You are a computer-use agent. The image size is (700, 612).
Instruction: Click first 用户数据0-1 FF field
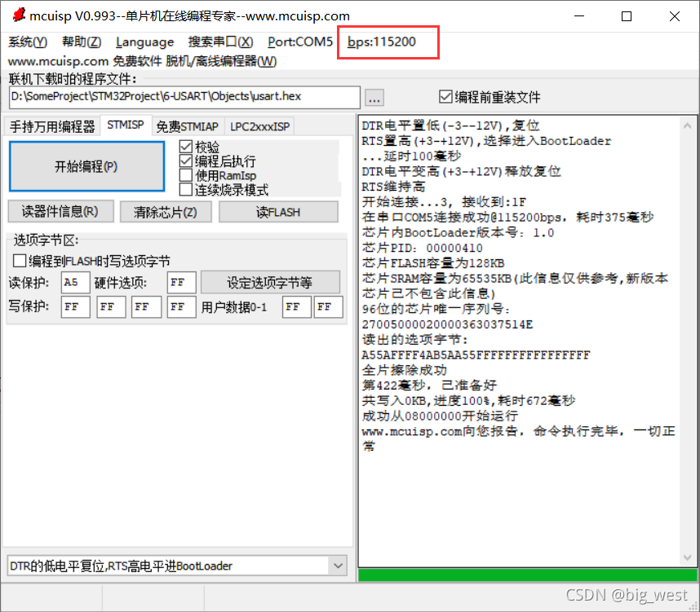[297, 307]
